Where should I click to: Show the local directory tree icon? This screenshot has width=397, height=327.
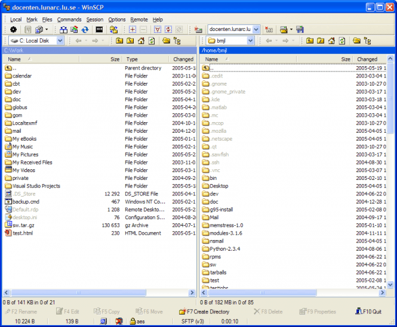pos(177,41)
